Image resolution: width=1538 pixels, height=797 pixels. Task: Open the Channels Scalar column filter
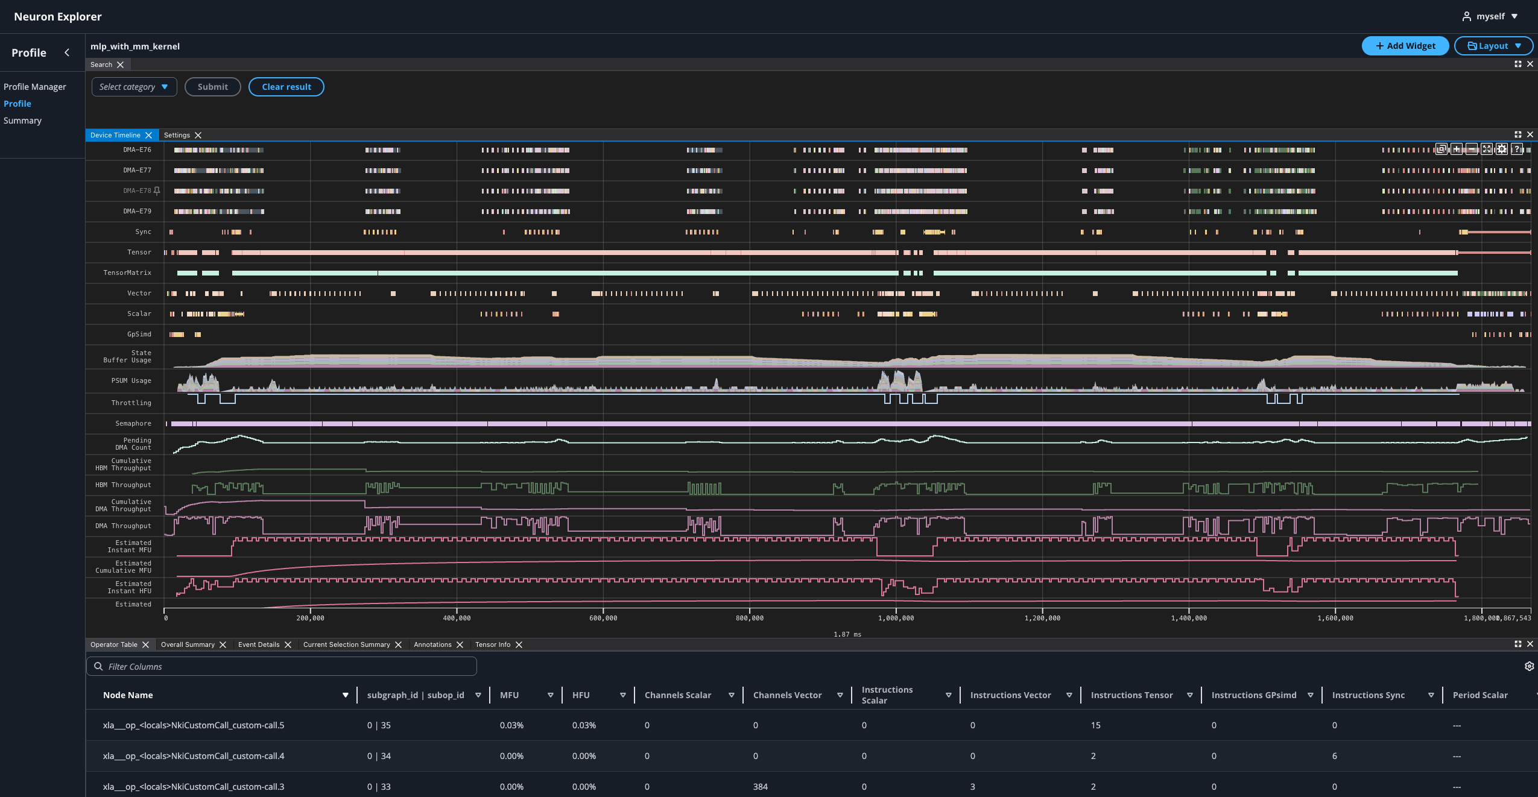click(732, 695)
